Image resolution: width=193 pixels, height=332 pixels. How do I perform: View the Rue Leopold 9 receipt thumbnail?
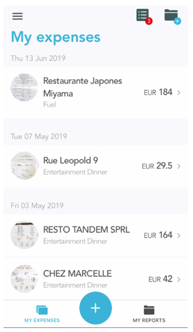pos(25,166)
